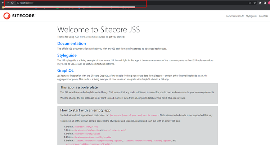Click the 'jss create' command code text

tap(134, 115)
